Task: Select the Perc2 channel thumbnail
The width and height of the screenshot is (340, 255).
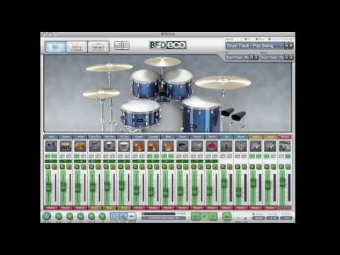Action: [197, 146]
